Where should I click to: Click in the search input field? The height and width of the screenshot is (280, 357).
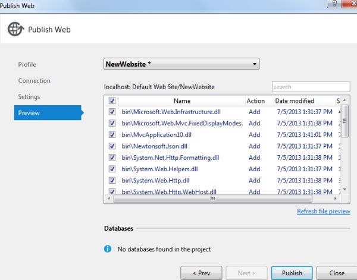[311, 87]
